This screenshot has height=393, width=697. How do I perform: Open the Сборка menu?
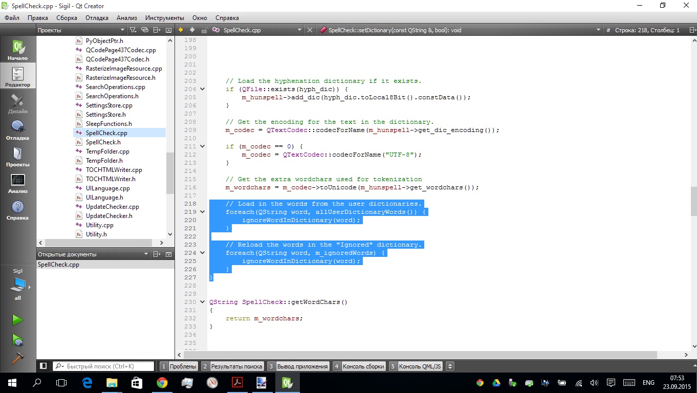pos(67,18)
